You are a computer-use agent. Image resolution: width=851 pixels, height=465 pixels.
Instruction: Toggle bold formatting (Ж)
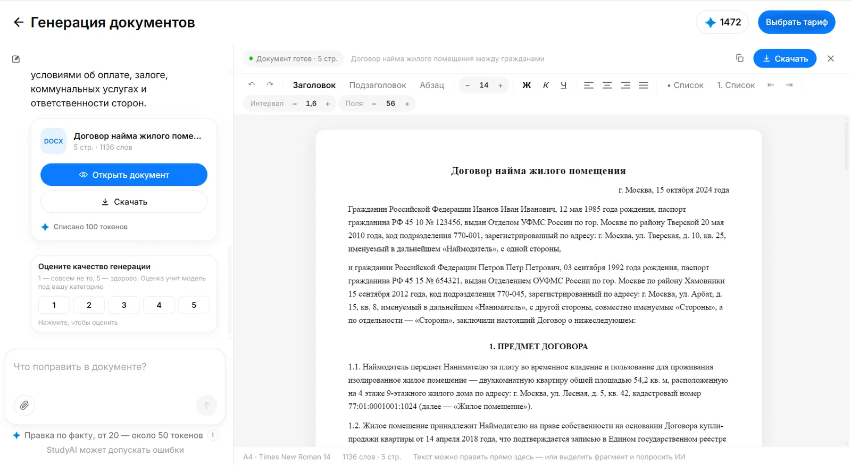pos(527,85)
